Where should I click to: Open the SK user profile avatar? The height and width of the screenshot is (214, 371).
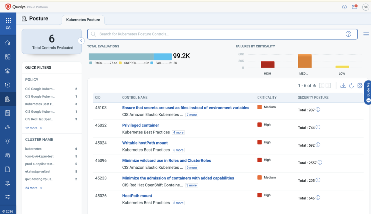tap(365, 7)
